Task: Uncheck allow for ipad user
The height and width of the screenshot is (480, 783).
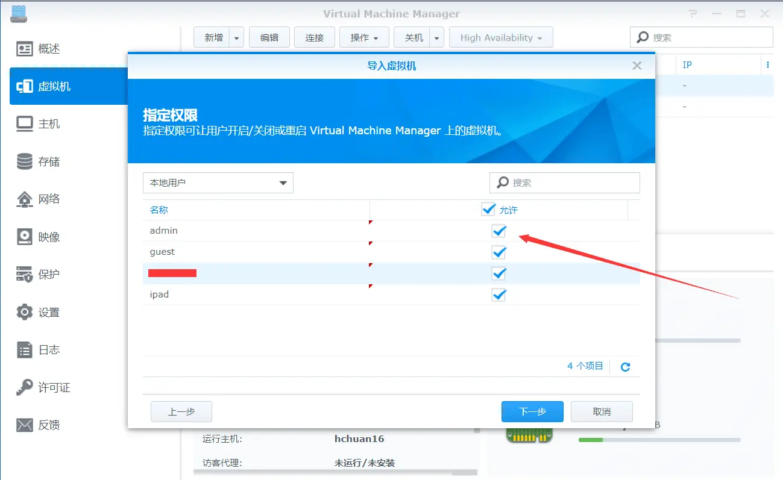Action: [x=498, y=295]
